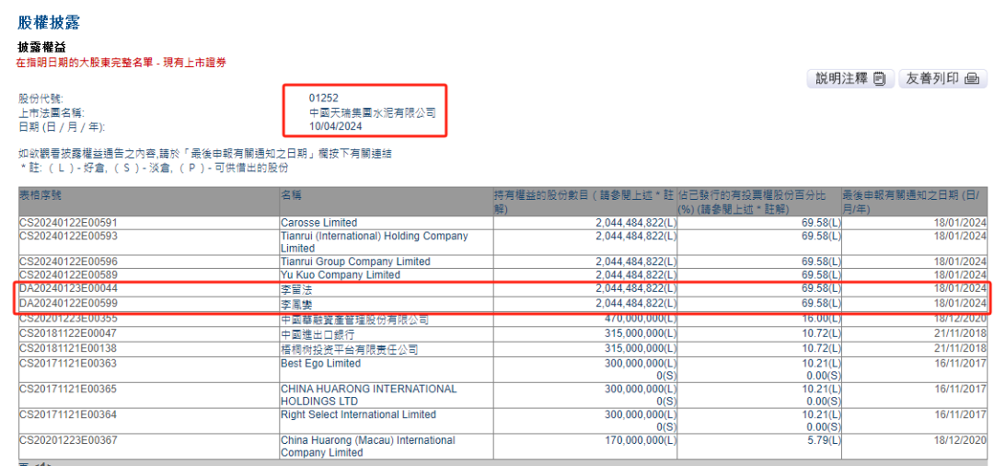Open 18/01/2024 notice date in 李留法 row
The image size is (994, 466).
pos(960,288)
